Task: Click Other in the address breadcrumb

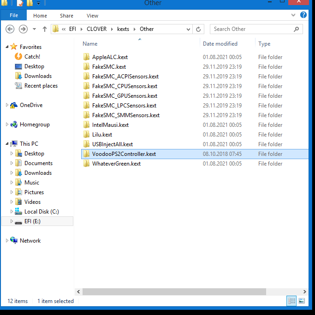Action: (x=147, y=29)
